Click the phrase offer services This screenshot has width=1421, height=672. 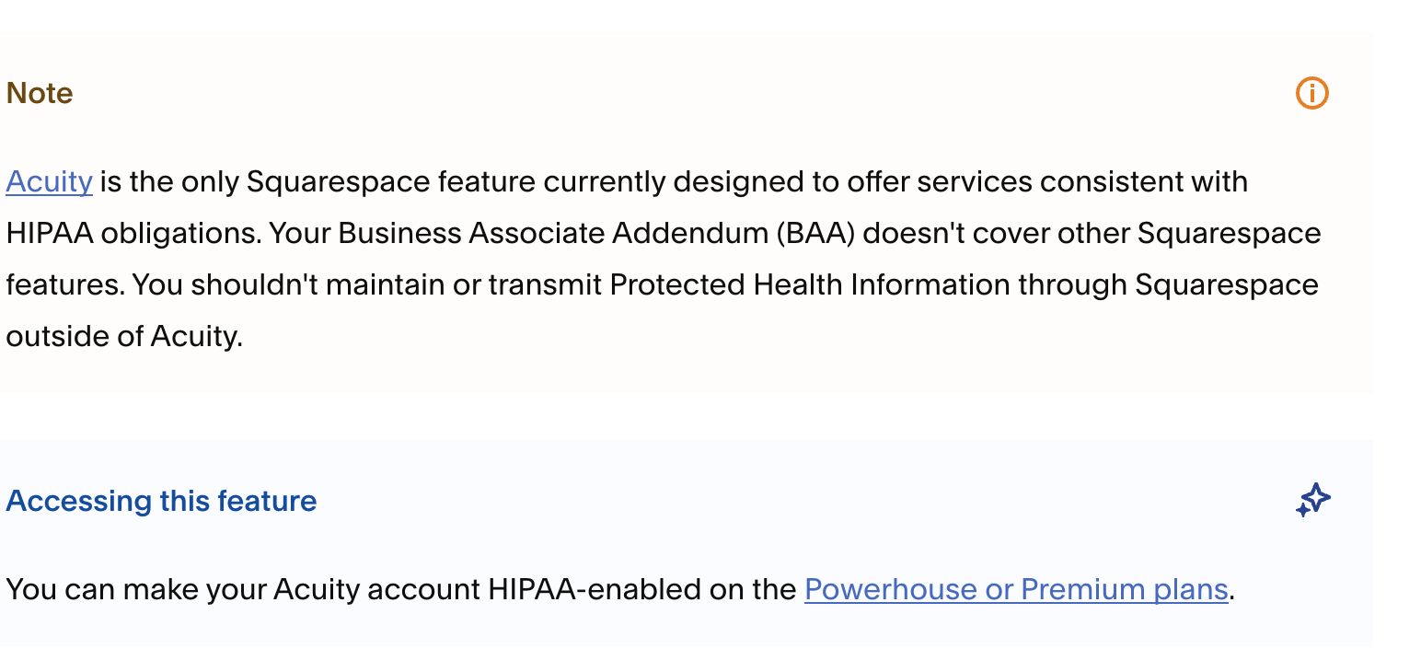tap(934, 181)
